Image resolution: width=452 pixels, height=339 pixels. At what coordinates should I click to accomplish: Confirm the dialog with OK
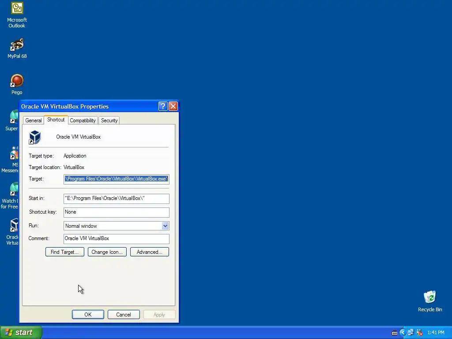click(x=88, y=314)
